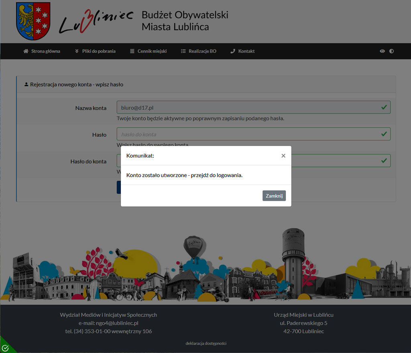This screenshot has width=411, height=353.
Task: Click the phone number in the footer
Action: click(108, 331)
